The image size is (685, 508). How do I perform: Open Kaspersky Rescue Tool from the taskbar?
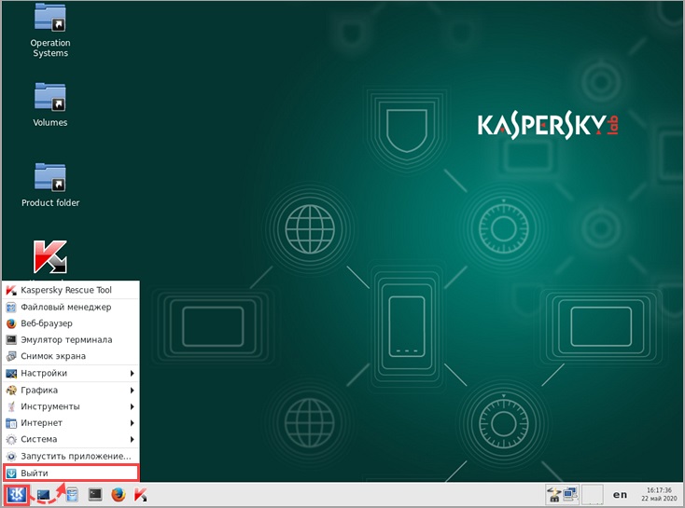click(x=141, y=494)
